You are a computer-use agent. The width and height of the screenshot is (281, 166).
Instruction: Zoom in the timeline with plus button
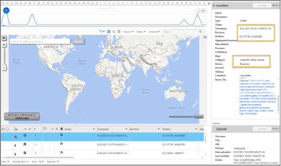(x=203, y=11)
